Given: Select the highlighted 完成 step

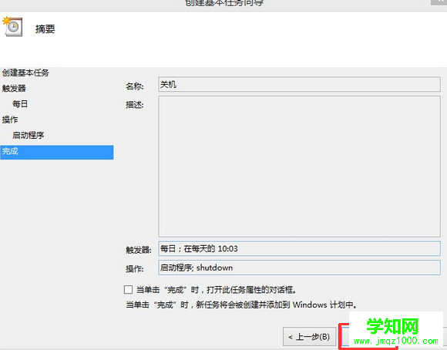Looking at the screenshot, I should pyautogui.click(x=57, y=152).
